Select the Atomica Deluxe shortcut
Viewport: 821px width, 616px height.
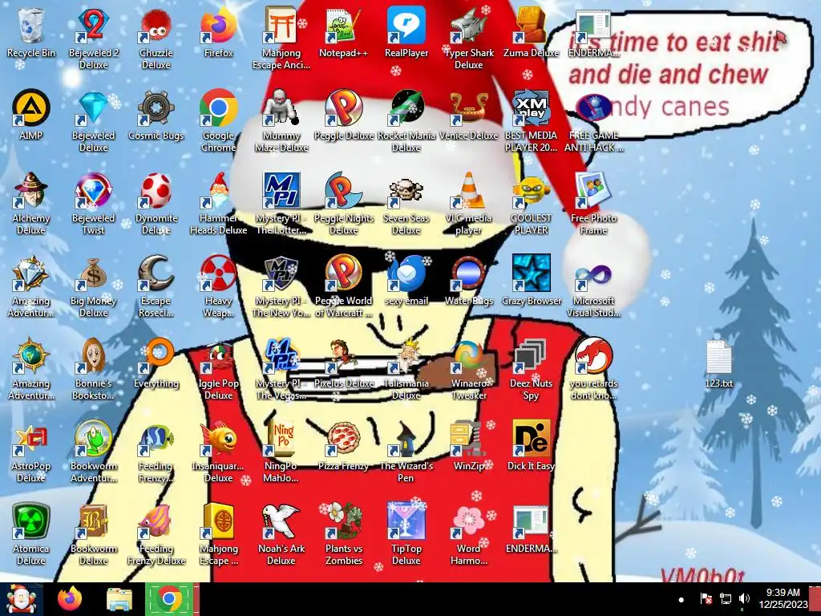(x=31, y=533)
